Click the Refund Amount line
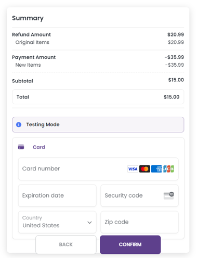This screenshot has width=197, height=258. click(98, 34)
